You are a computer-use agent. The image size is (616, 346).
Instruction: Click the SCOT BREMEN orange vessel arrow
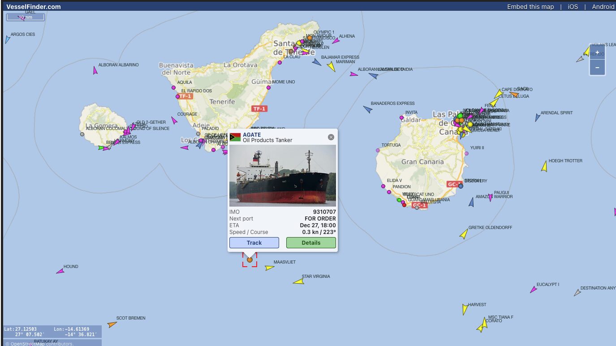(112, 324)
